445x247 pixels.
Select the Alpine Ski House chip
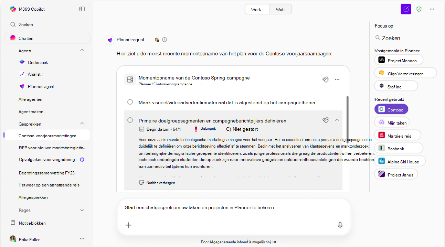(400, 161)
